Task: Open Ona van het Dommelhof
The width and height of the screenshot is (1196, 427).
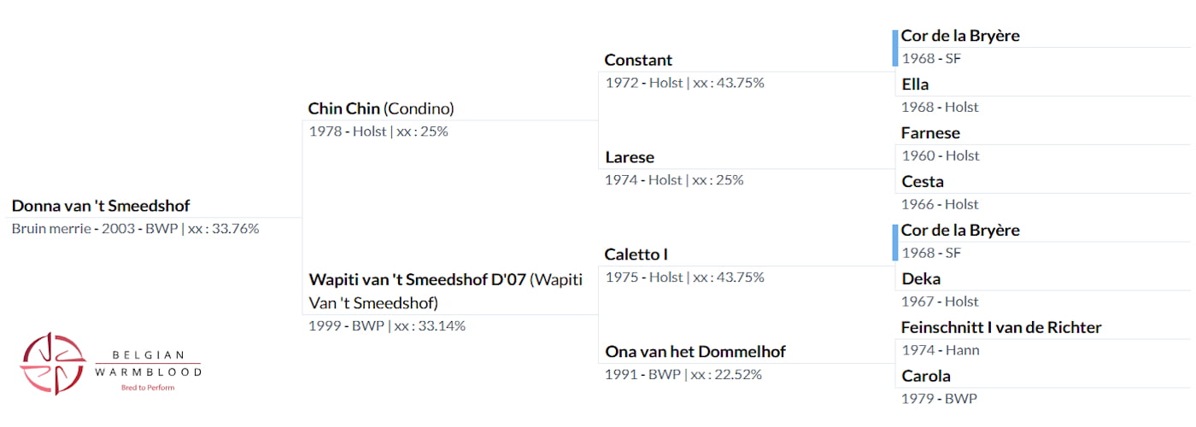Action: tap(695, 352)
